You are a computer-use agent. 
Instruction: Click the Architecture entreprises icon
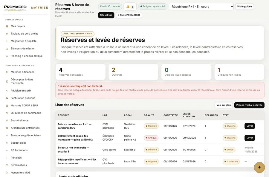7,128
